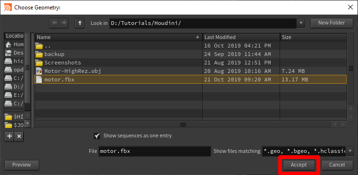Click the horizontal scrollbar under file list
This screenshot has height=175, width=358.
tap(182, 125)
